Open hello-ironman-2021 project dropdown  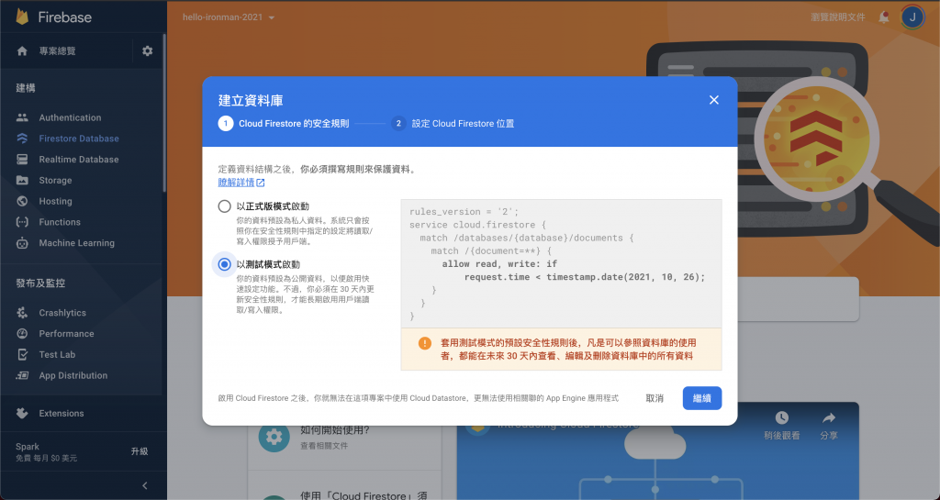(x=229, y=17)
